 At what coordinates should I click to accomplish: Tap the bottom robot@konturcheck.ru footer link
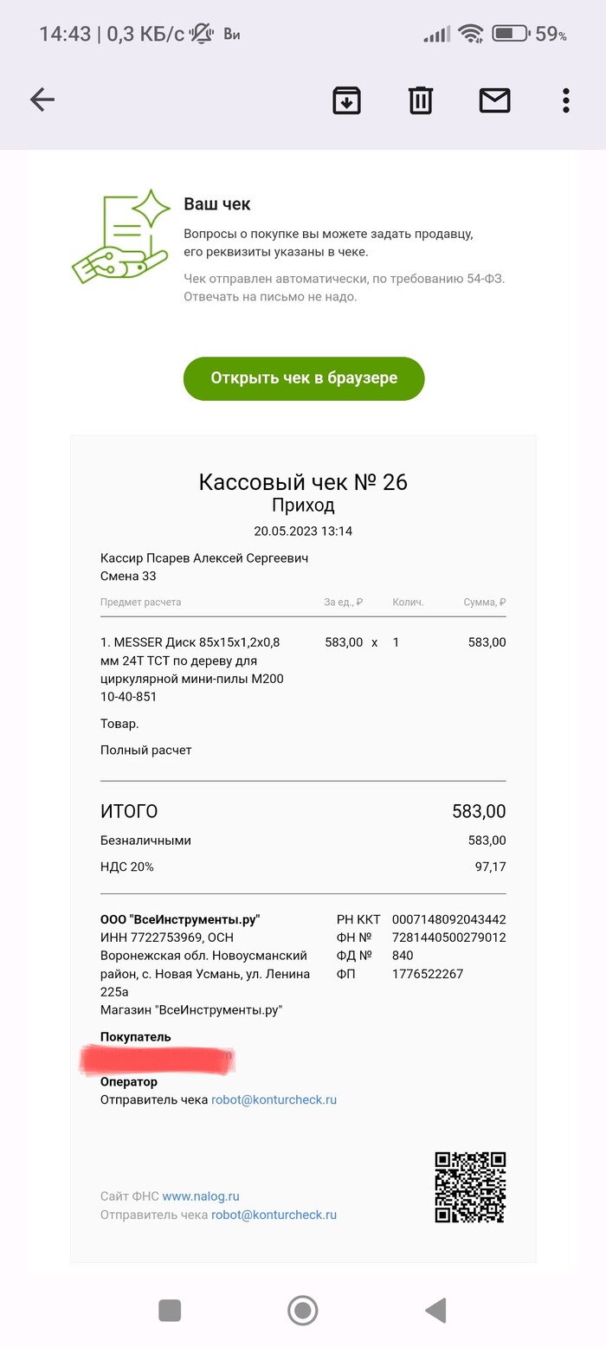pos(274,1215)
